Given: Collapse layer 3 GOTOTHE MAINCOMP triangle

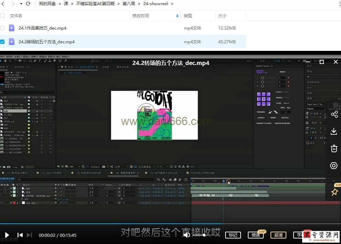Looking at the screenshot, I should pyautogui.click(x=11, y=196).
